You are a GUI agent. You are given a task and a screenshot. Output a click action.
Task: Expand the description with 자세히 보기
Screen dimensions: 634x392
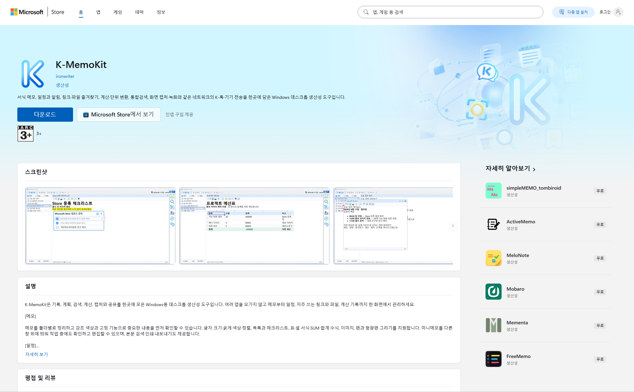click(x=37, y=354)
